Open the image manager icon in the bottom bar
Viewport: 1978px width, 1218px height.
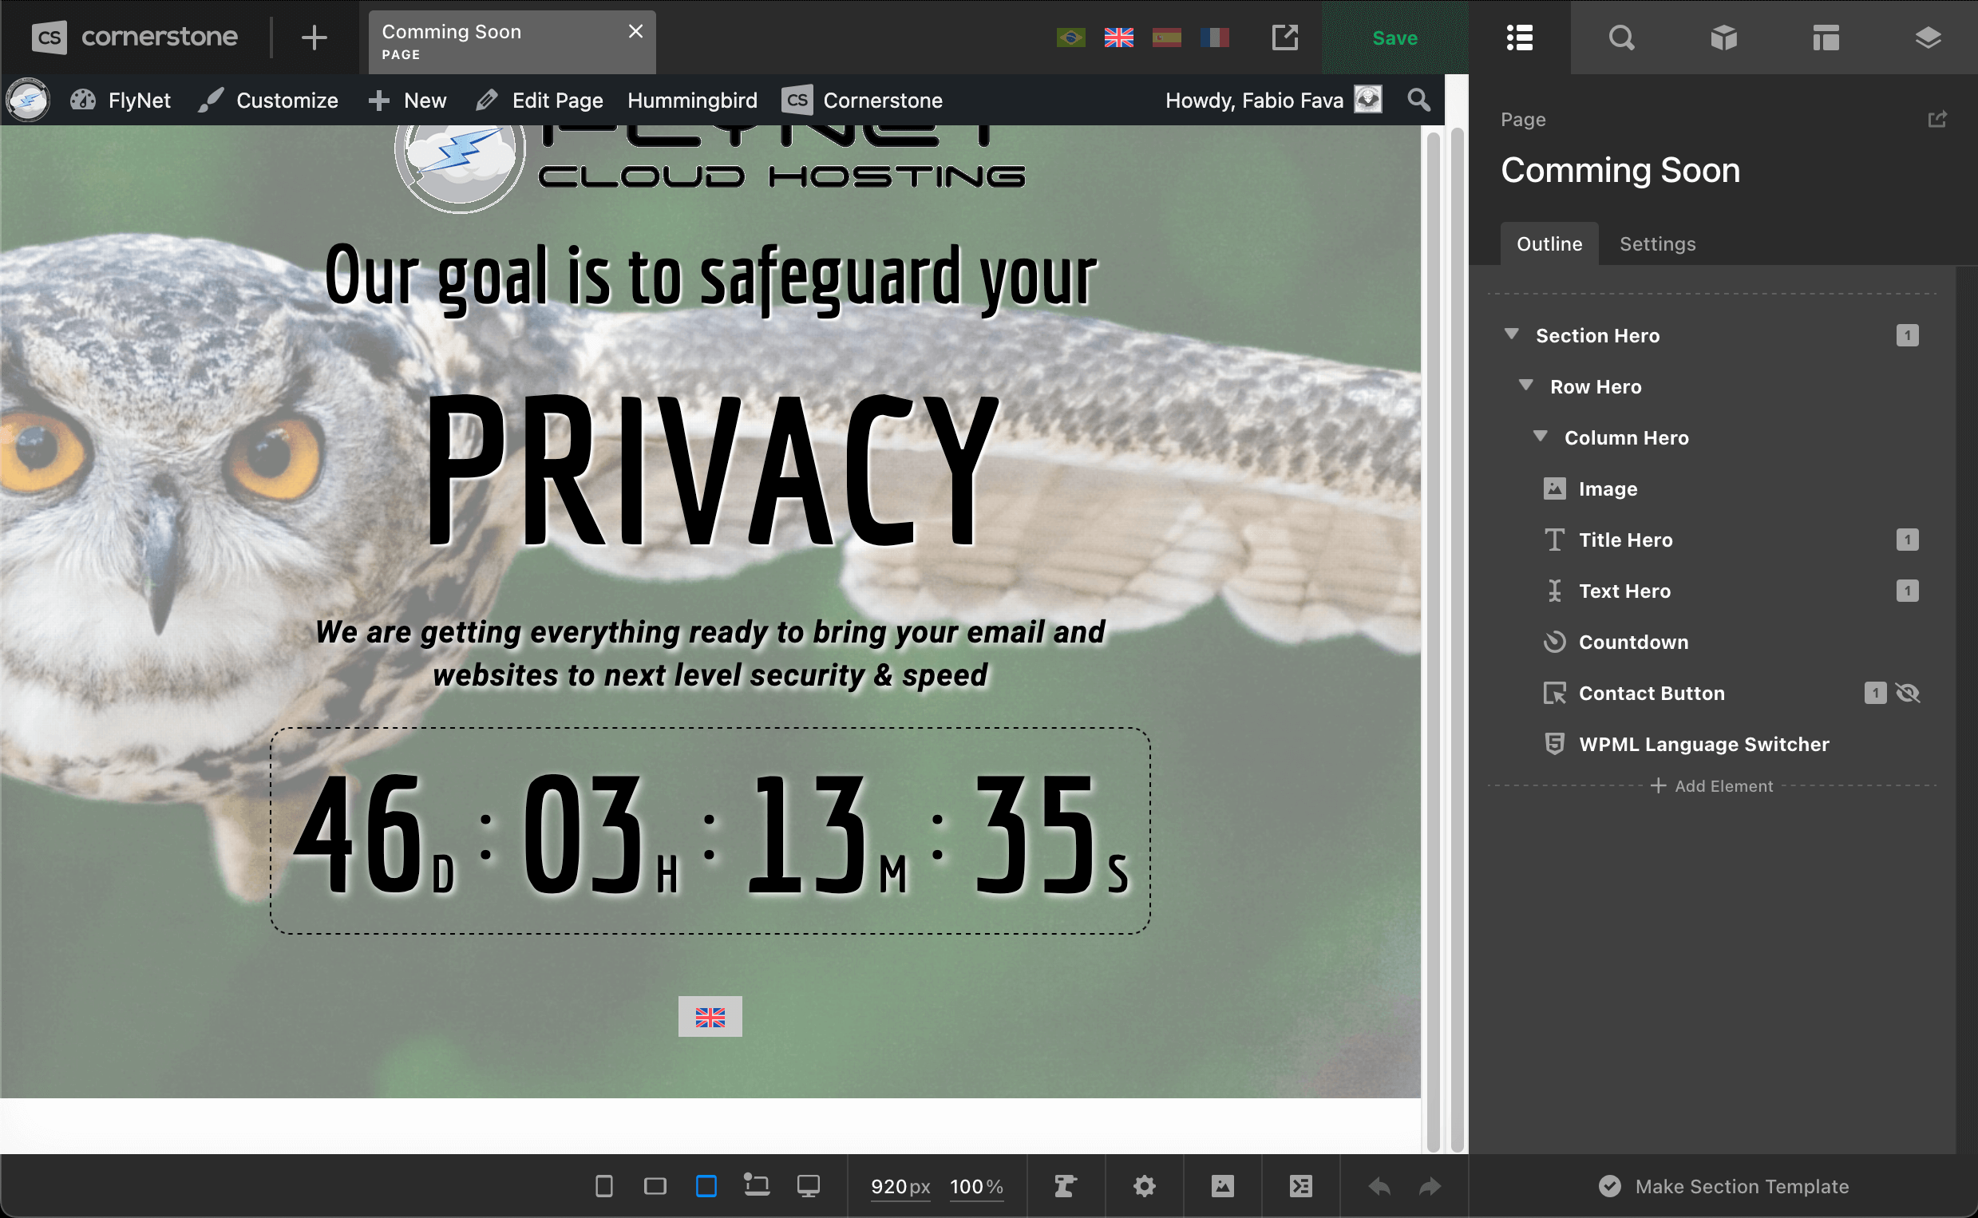coord(1222,1186)
